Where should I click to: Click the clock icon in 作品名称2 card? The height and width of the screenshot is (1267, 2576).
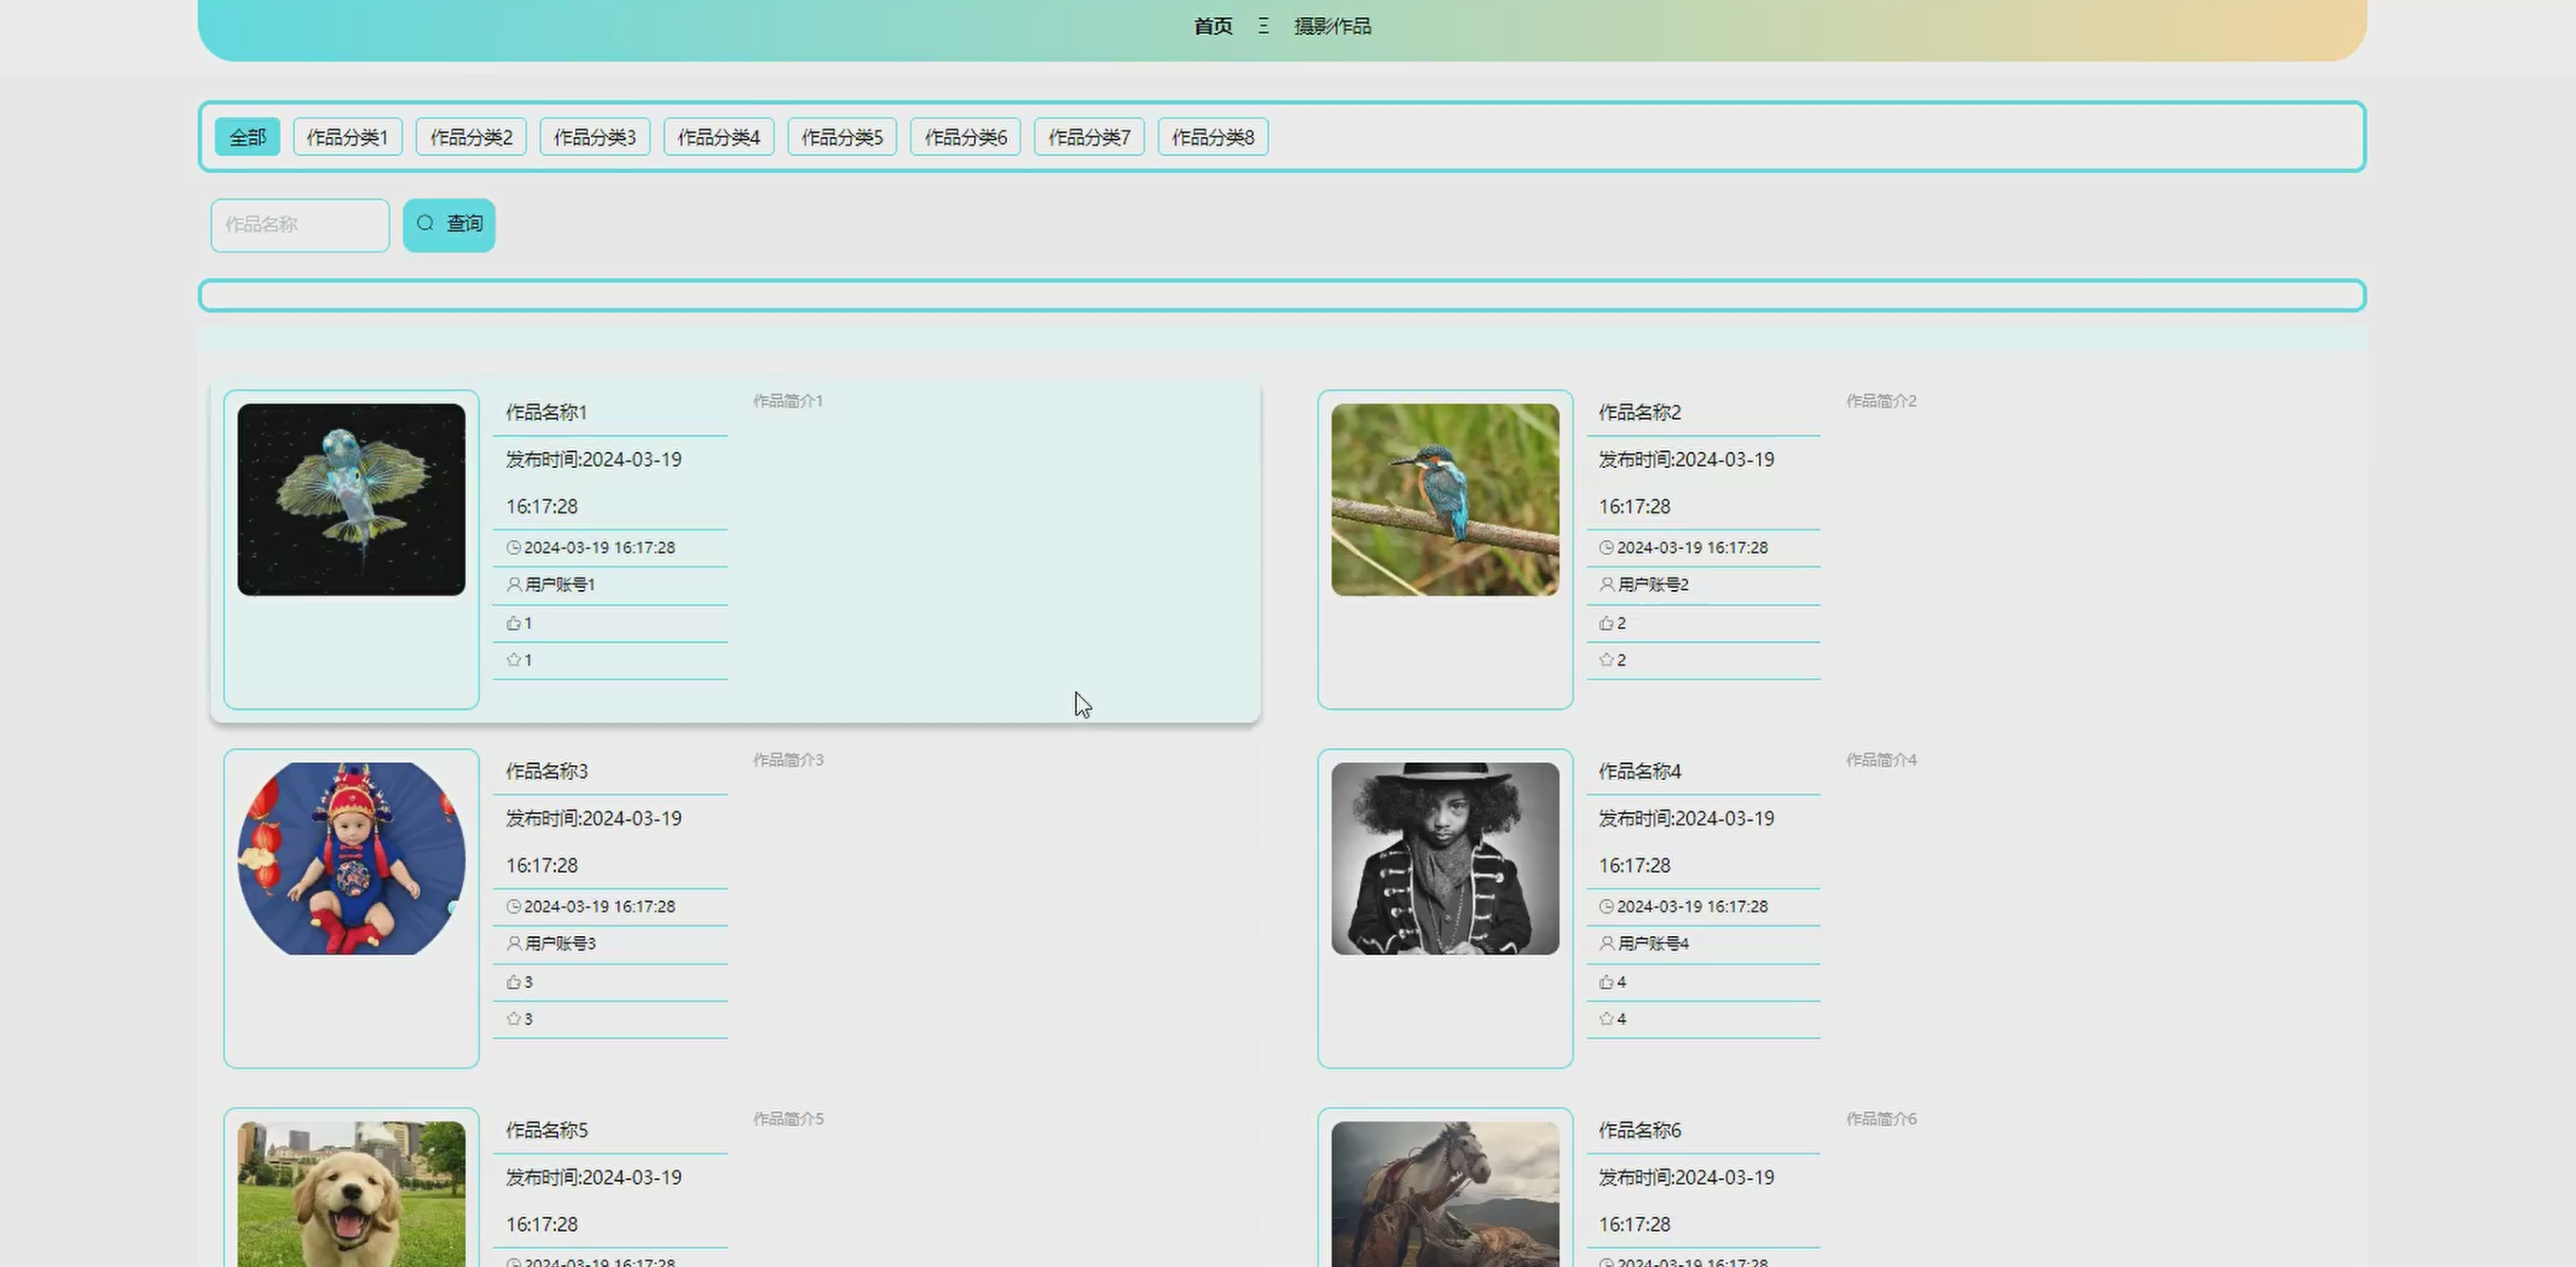pyautogui.click(x=1606, y=548)
